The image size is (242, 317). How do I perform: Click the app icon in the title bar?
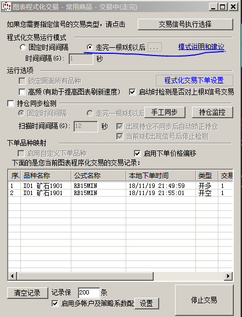6,7
